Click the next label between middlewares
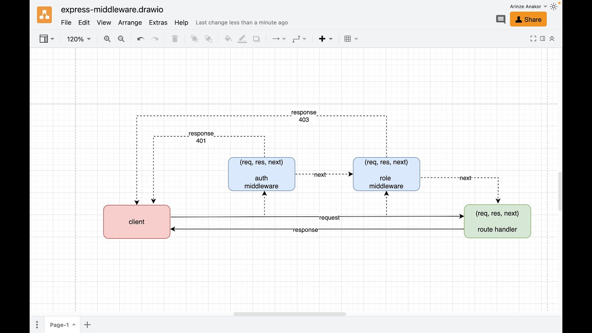This screenshot has height=333, width=592. 320,174
